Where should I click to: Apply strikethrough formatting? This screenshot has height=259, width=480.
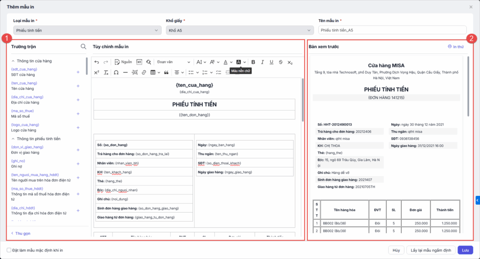pyautogui.click(x=281, y=62)
